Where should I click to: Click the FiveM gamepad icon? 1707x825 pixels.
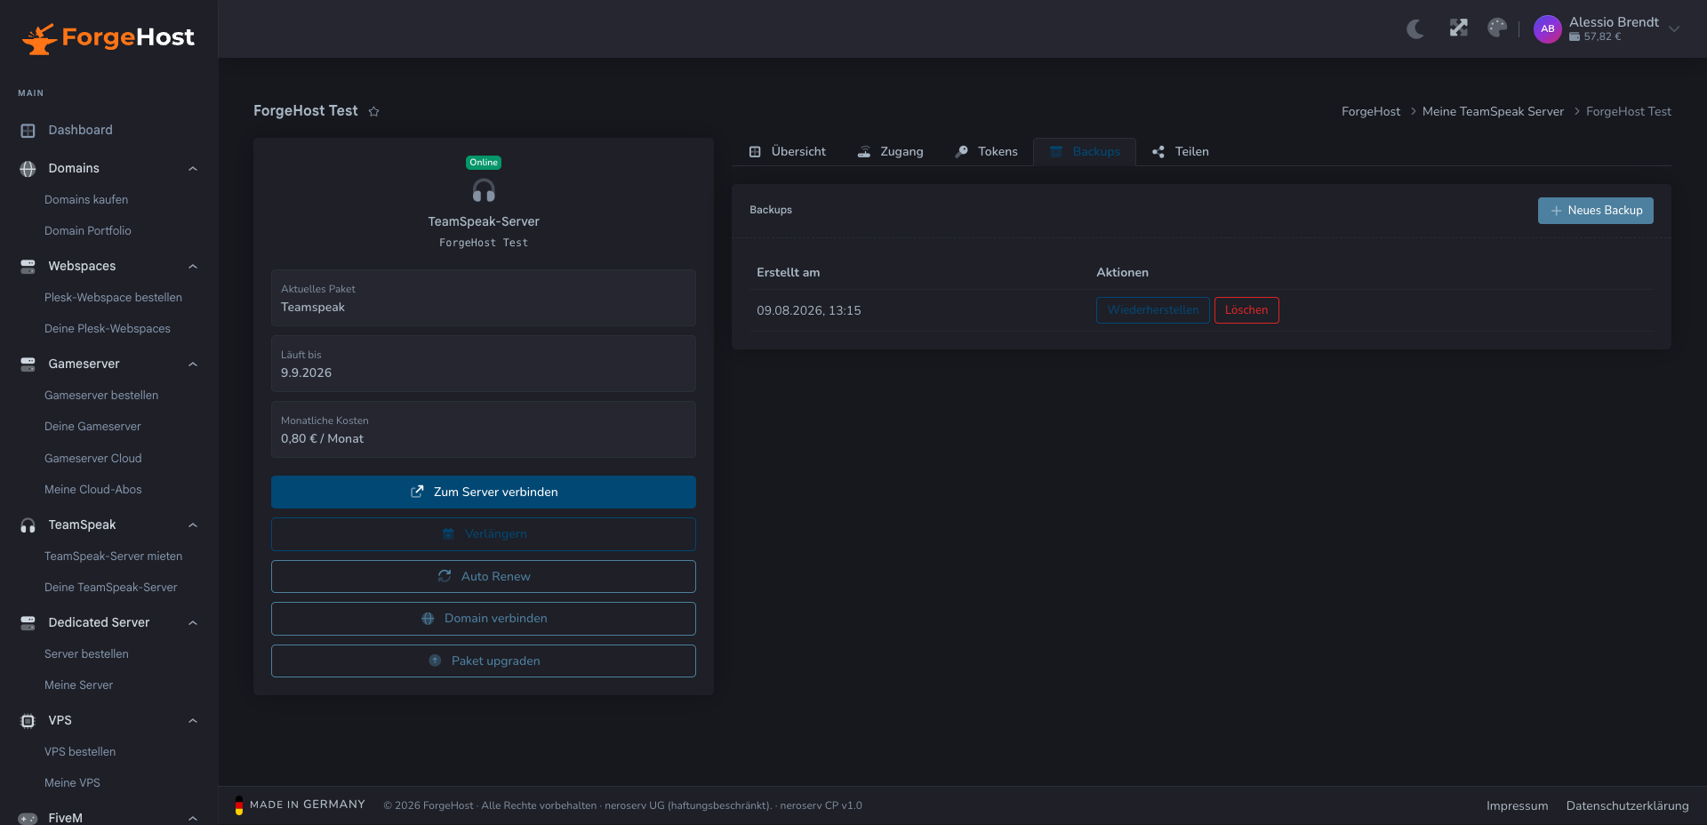(x=28, y=818)
